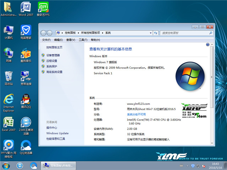Click the search magnifier icon
Screen dimensions: 227x170
211,33
